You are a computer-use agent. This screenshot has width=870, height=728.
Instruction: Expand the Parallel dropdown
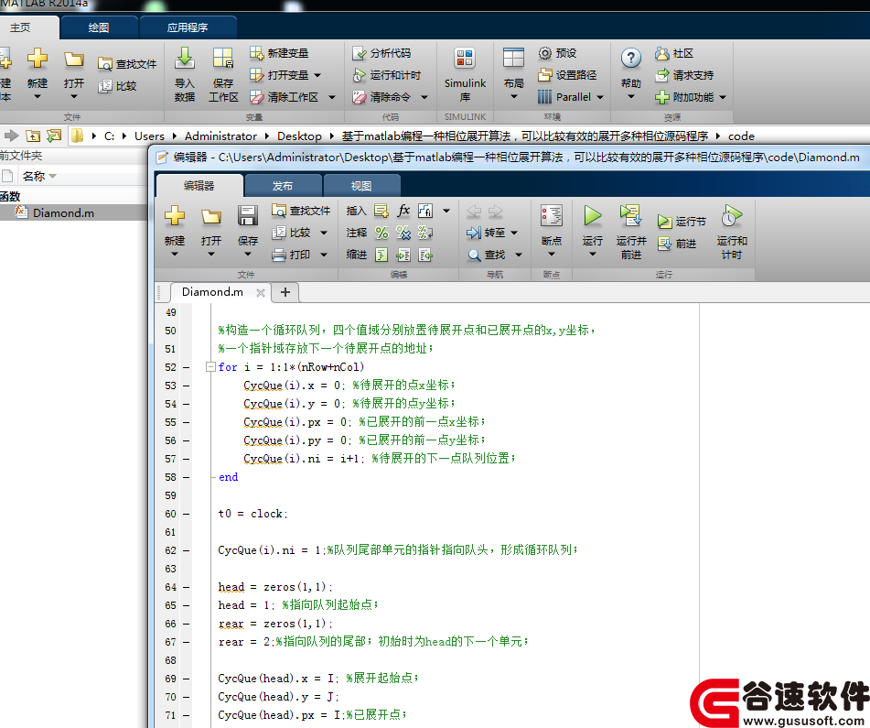tap(600, 97)
